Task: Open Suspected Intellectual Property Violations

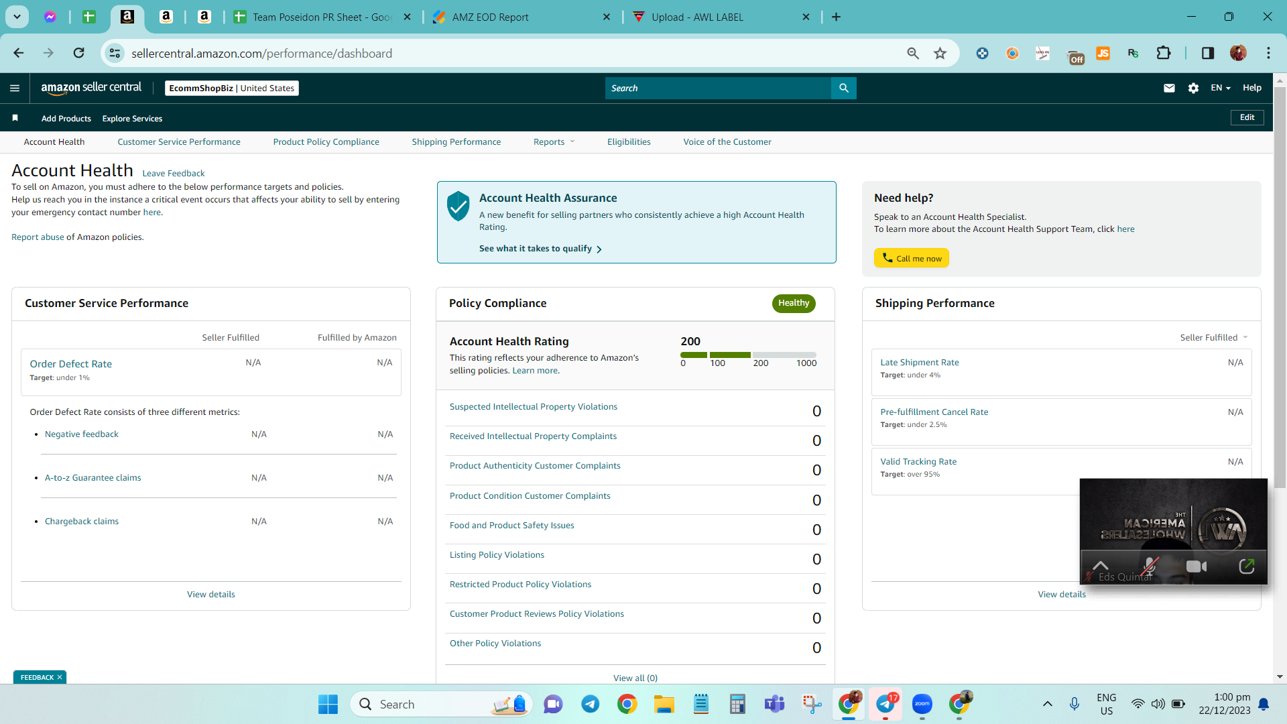Action: 534,406
